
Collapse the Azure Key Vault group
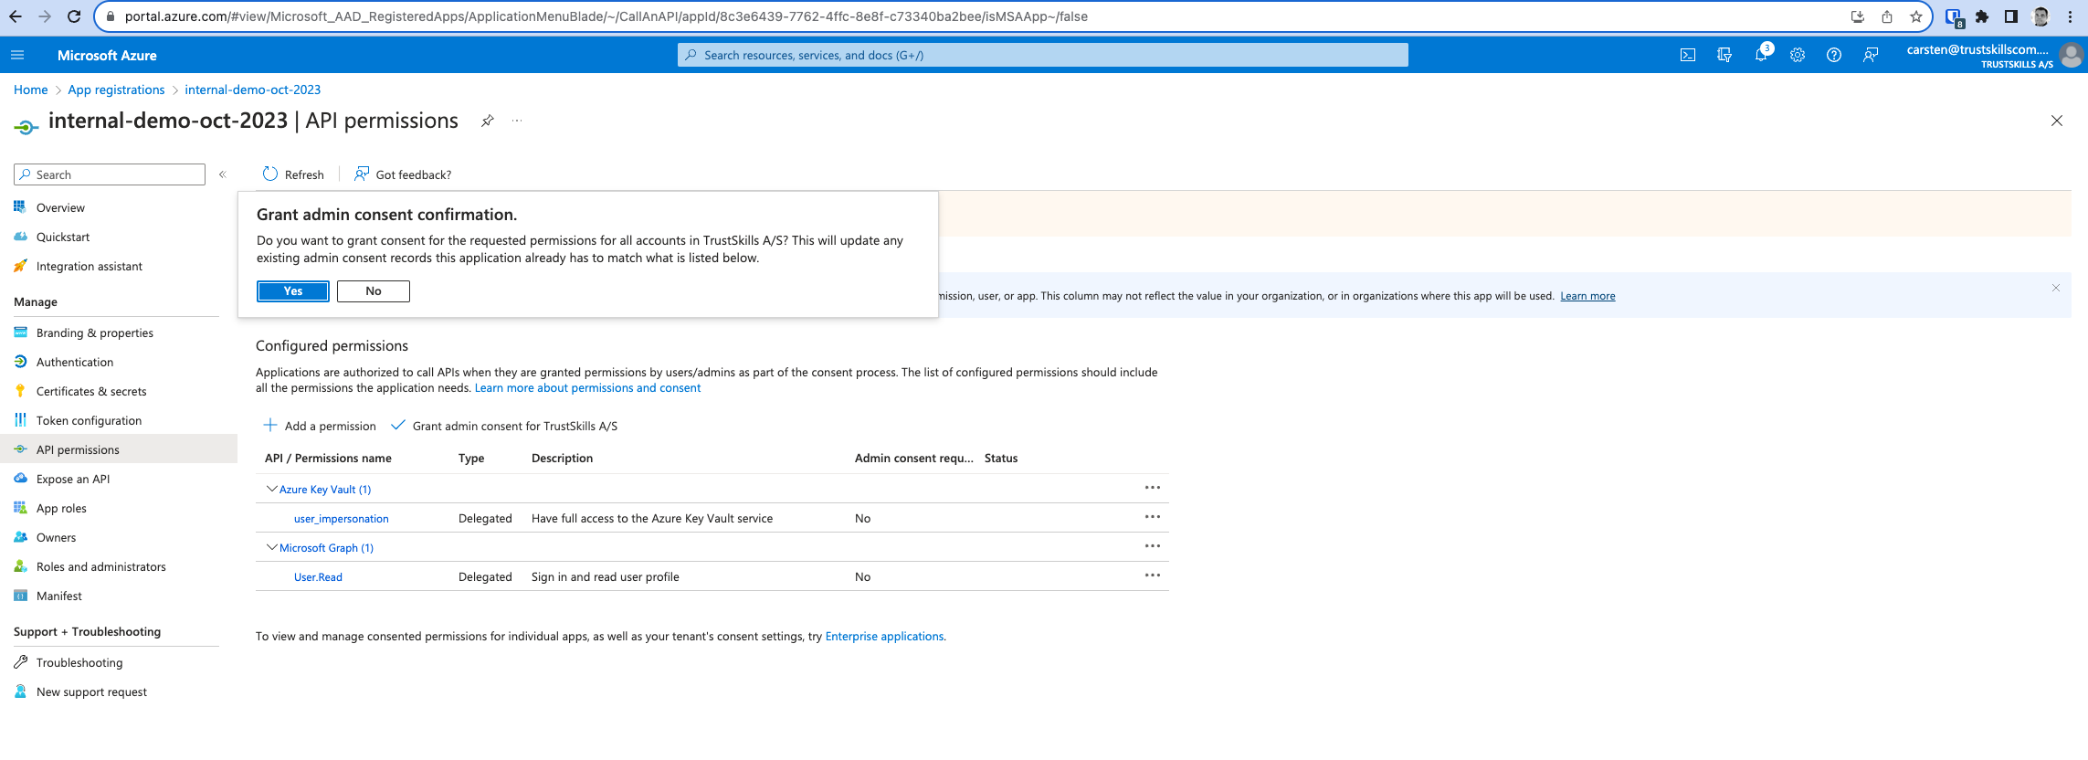pyautogui.click(x=271, y=489)
